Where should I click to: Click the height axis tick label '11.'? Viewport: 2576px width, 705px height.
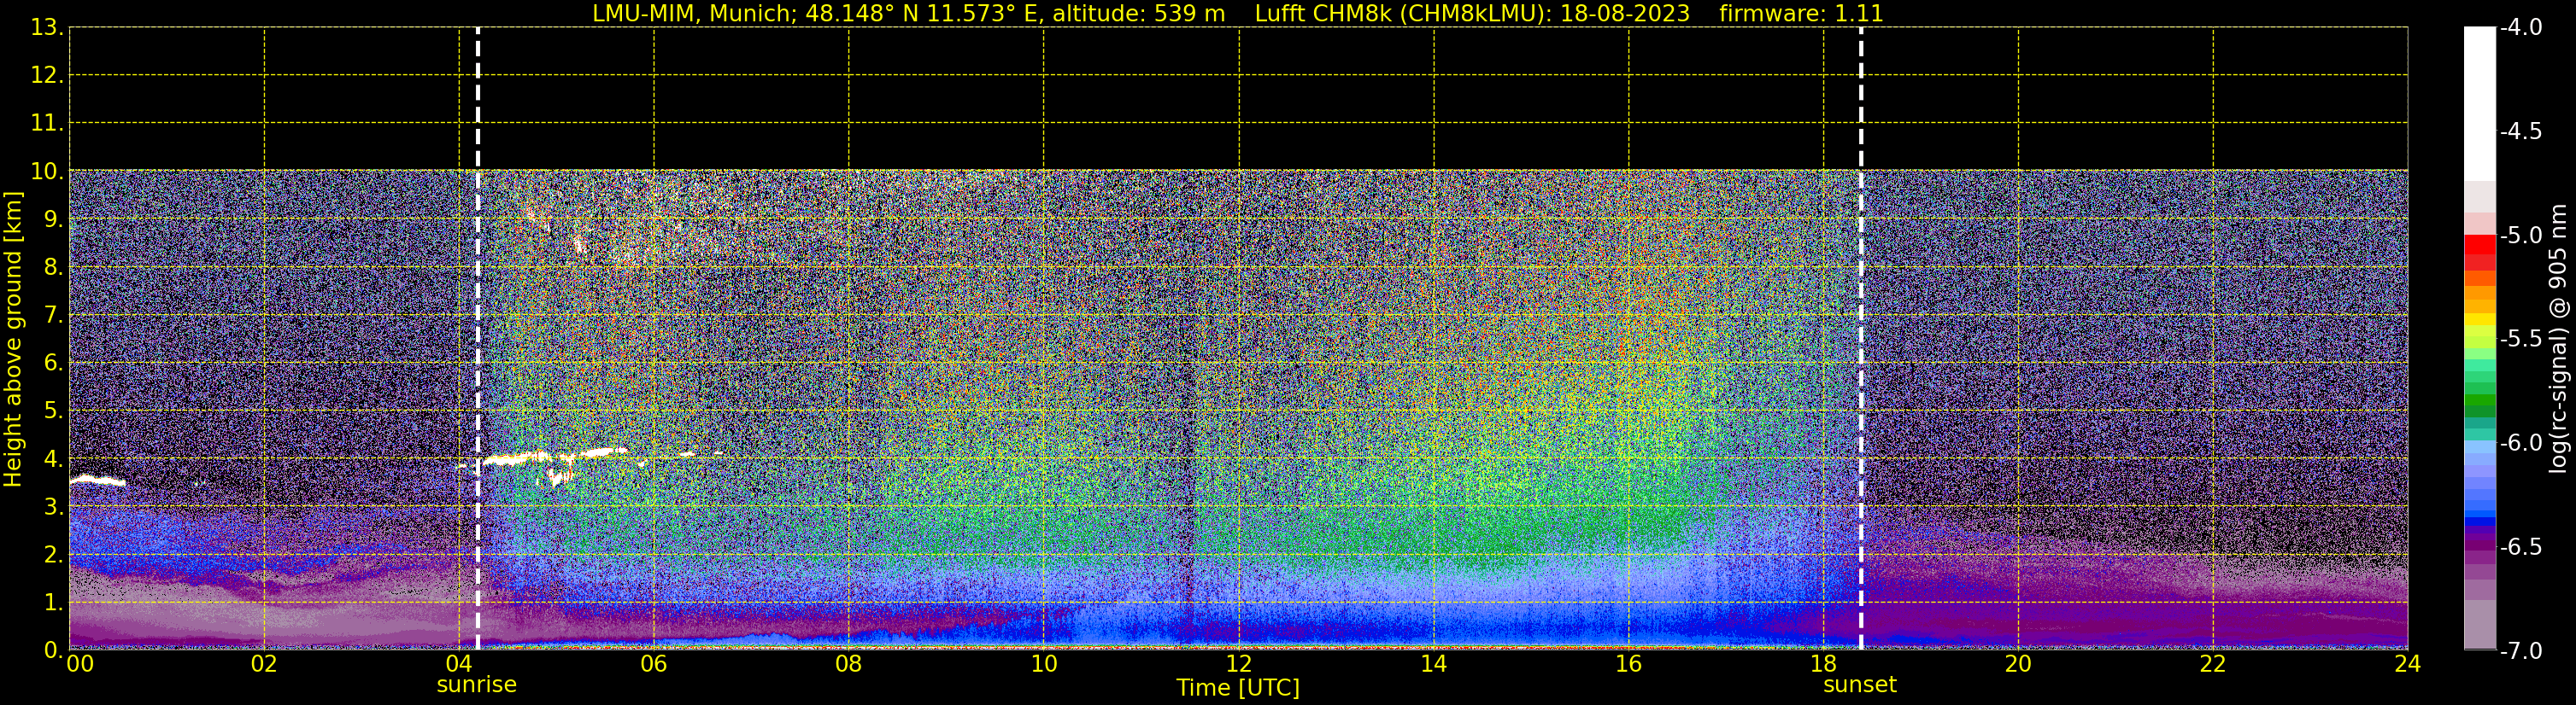click(x=47, y=124)
